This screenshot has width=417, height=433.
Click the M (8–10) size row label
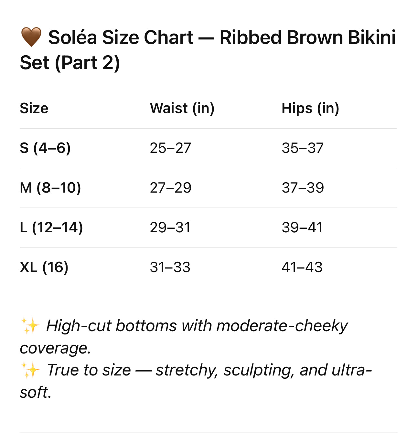point(50,188)
